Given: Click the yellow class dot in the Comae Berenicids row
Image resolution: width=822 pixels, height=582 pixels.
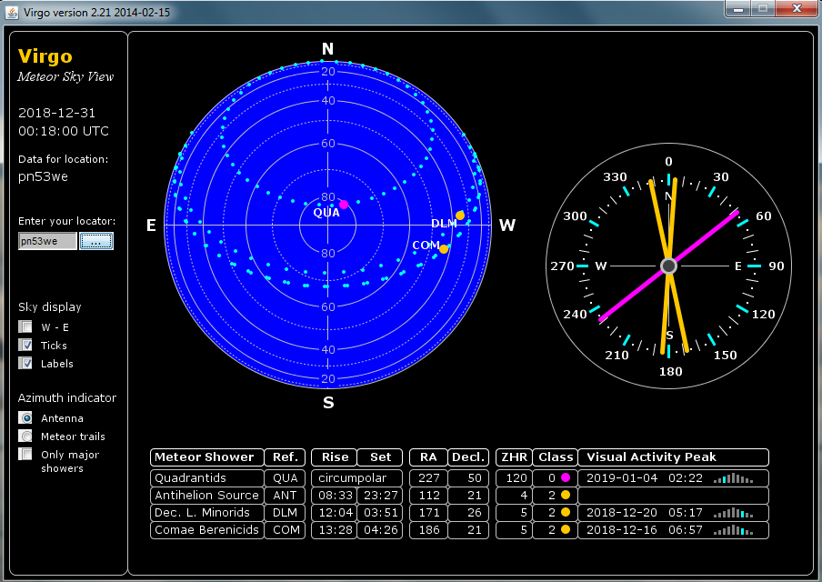Looking at the screenshot, I should point(566,529).
